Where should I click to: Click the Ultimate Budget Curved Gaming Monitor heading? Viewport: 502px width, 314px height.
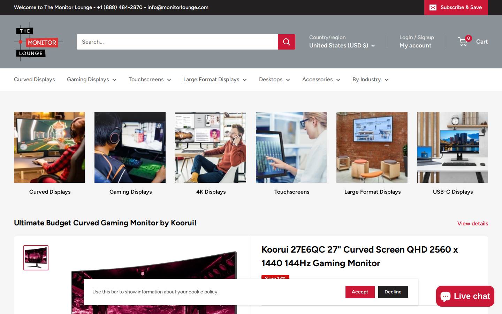tap(105, 223)
